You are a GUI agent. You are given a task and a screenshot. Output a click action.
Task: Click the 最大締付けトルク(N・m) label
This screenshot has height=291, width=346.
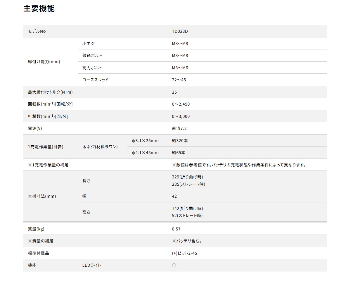(50, 92)
